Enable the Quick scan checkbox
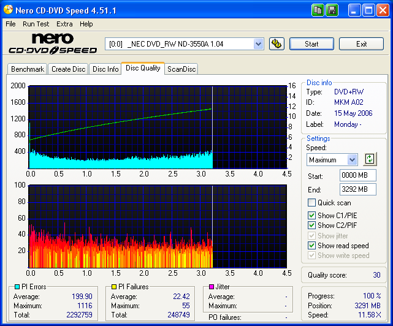393x326 pixels. point(312,203)
